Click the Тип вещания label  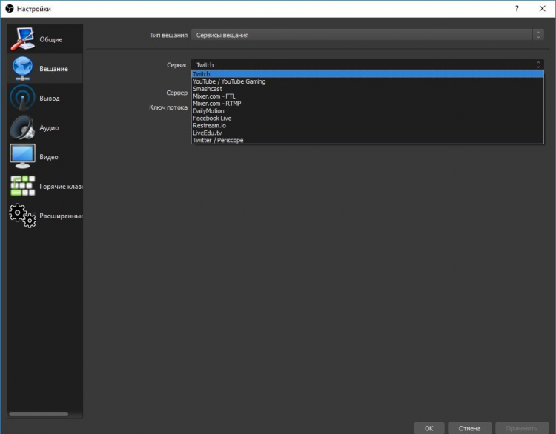pos(168,35)
